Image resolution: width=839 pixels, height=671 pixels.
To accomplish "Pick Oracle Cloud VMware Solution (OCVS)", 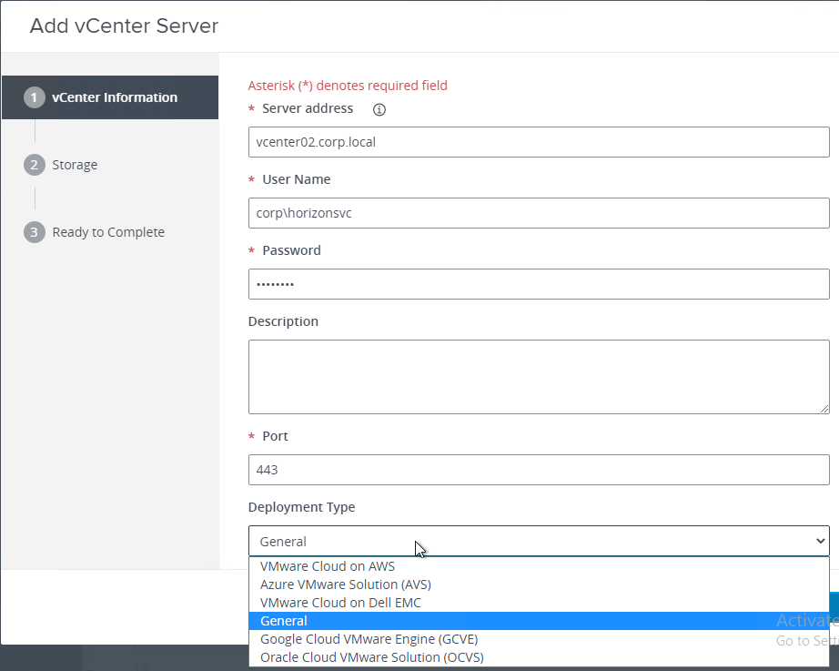I will pos(539,657).
